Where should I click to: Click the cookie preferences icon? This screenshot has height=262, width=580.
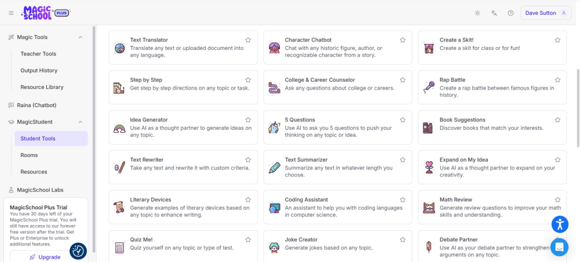(x=78, y=251)
